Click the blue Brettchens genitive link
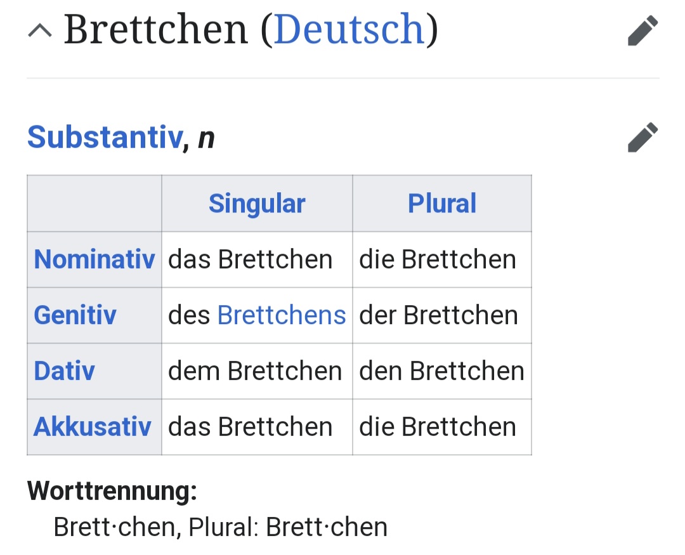685x555 pixels. (x=282, y=315)
